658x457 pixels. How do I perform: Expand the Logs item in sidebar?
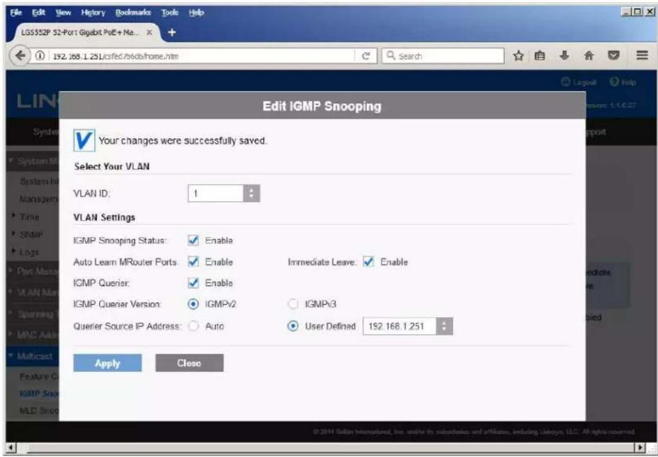point(29,252)
